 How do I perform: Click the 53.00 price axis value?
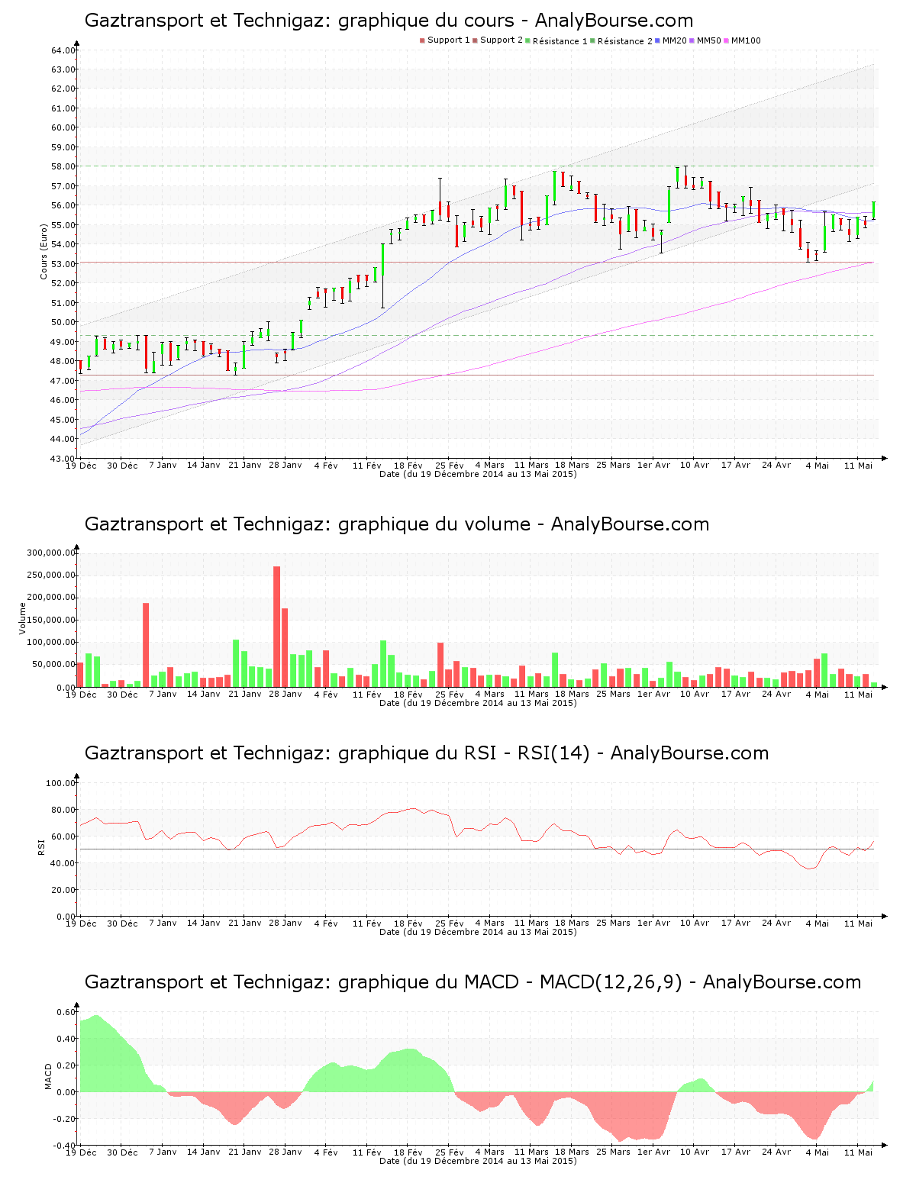(63, 264)
